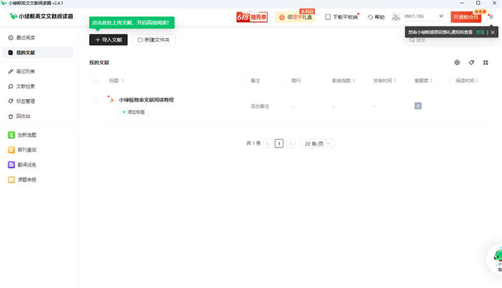
Task: Go to next page arrow
Action: click(291, 144)
